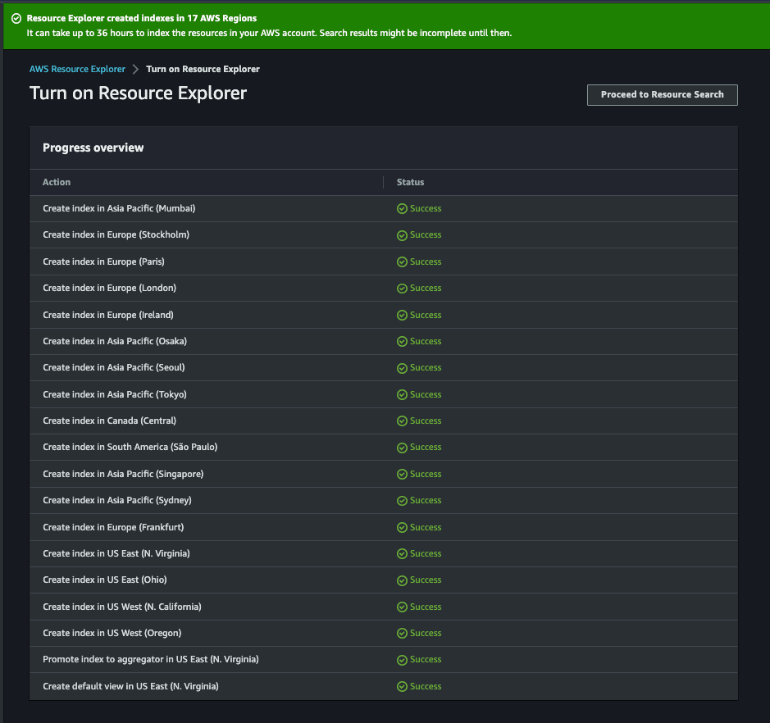The height and width of the screenshot is (723, 770).
Task: Click the Progress overview panel title
Action: click(94, 148)
